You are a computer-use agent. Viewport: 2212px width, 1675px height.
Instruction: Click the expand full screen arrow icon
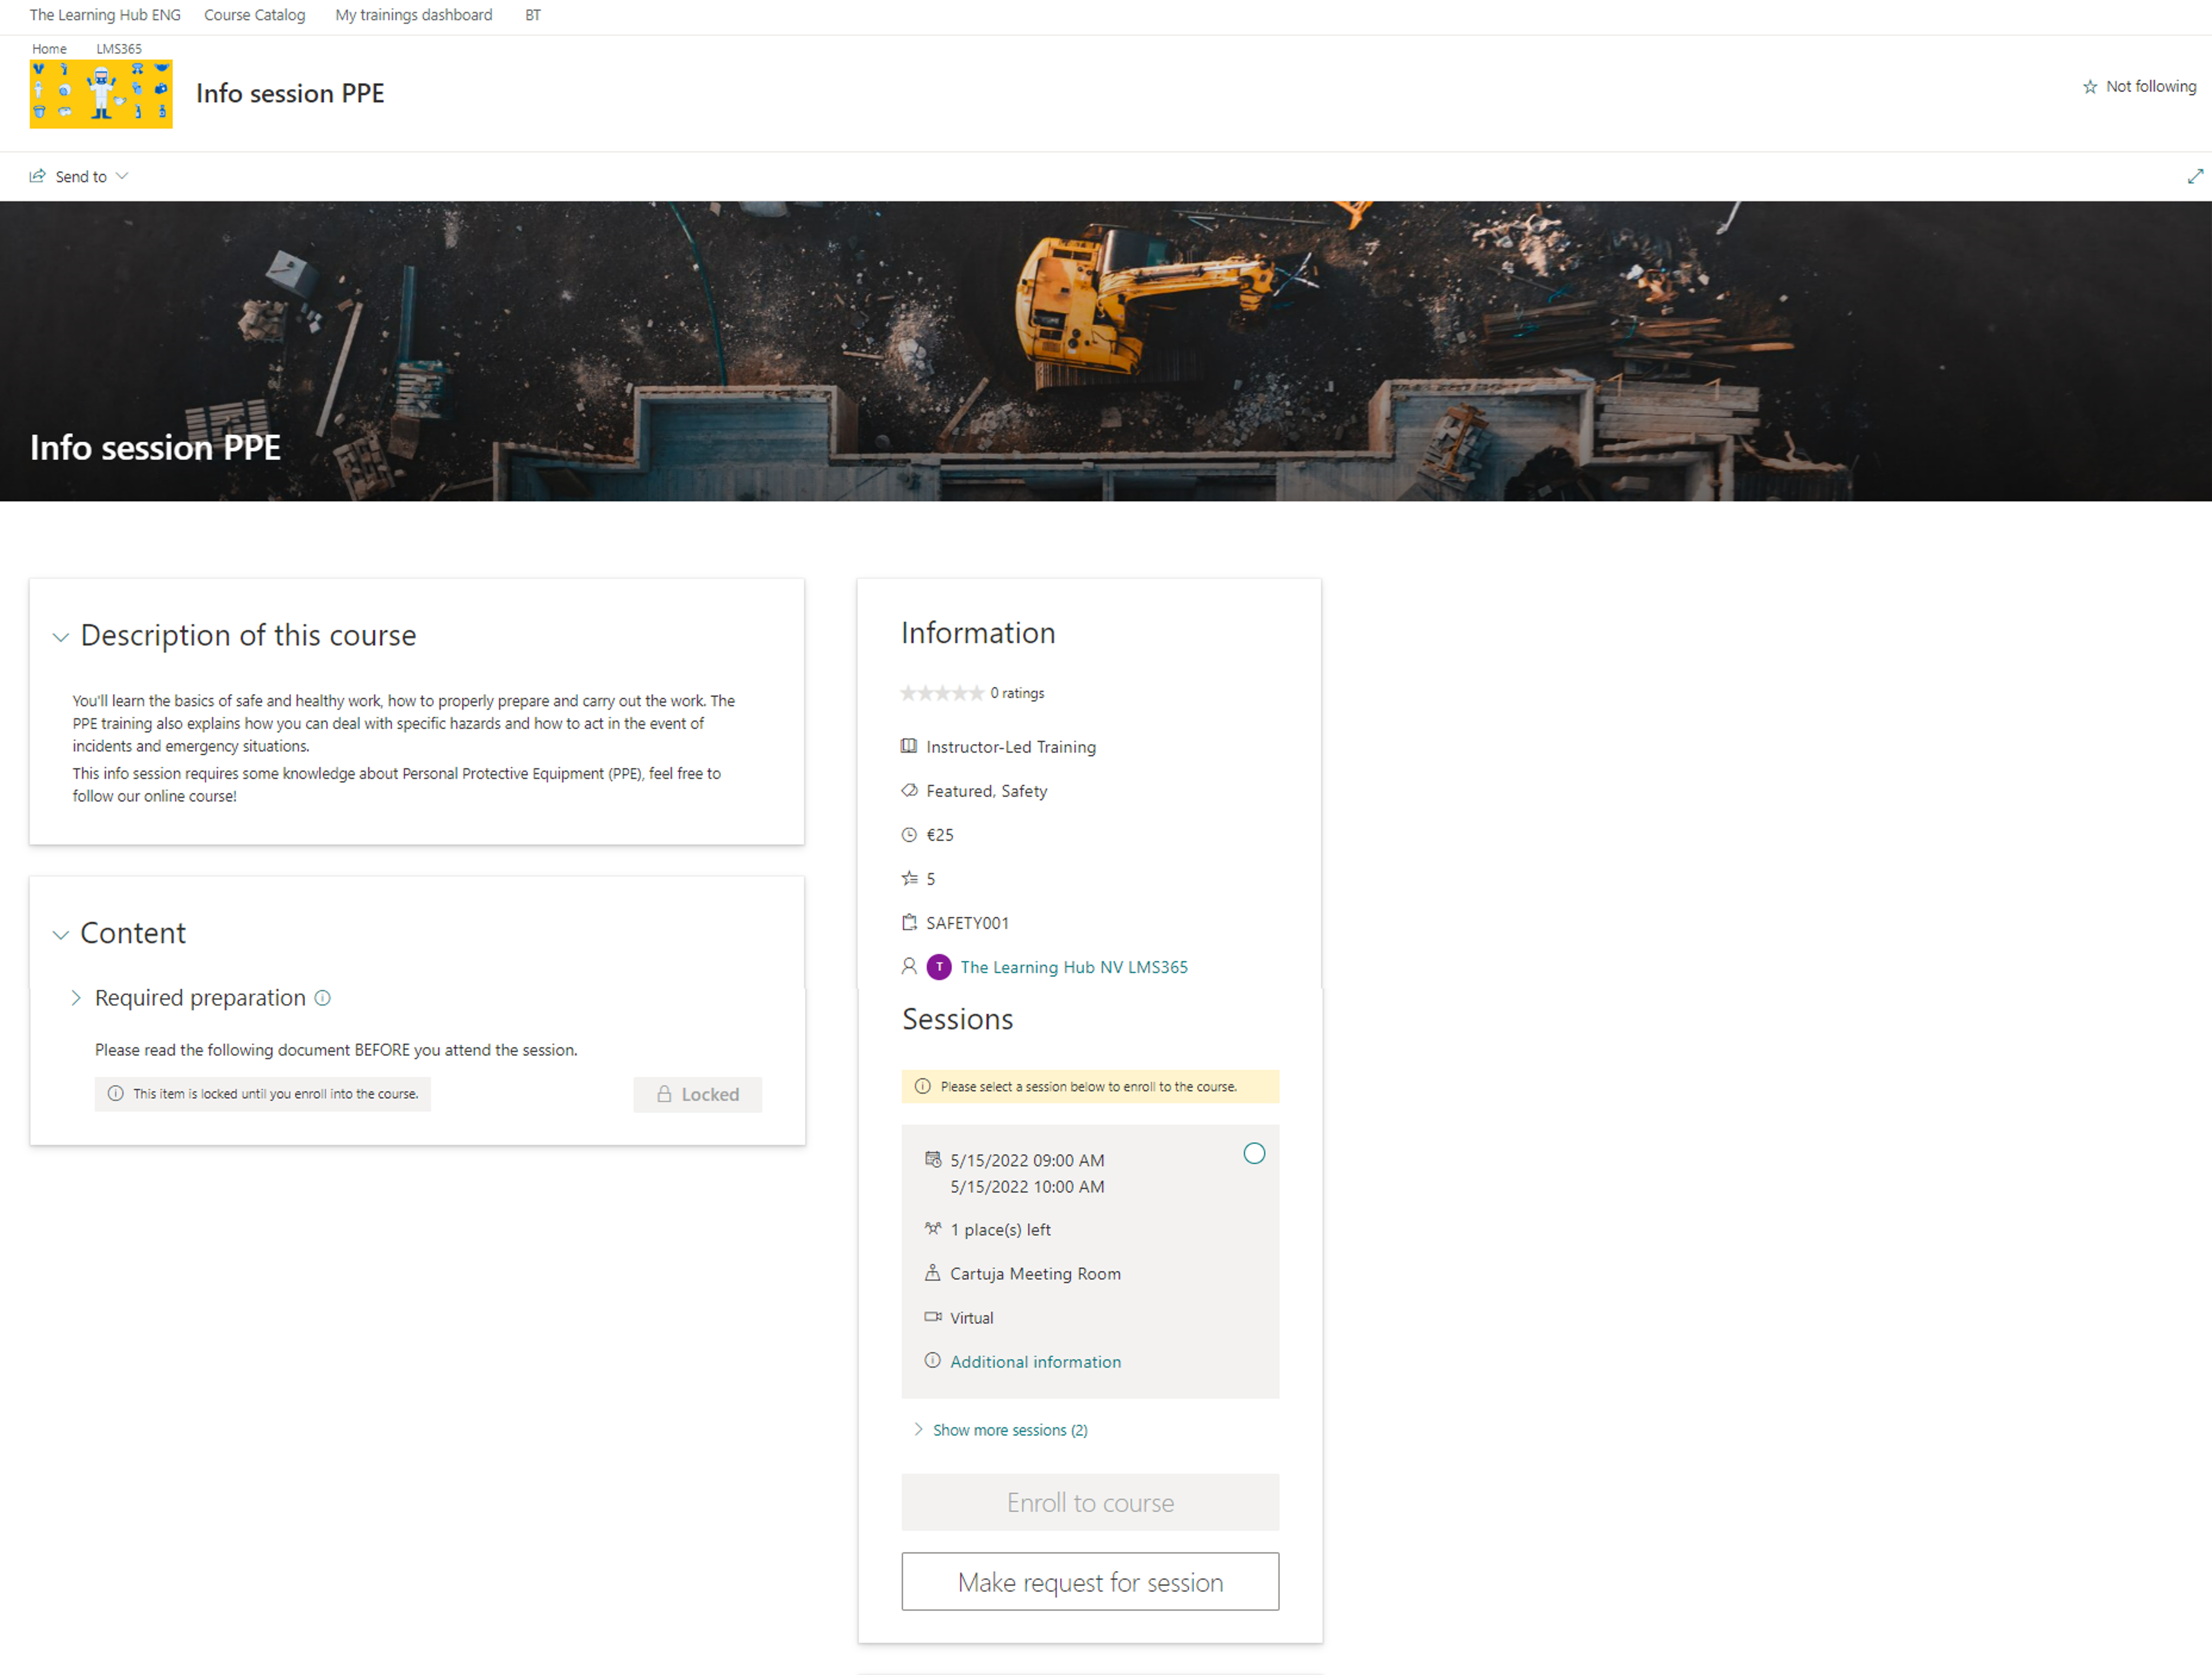coord(2195,176)
